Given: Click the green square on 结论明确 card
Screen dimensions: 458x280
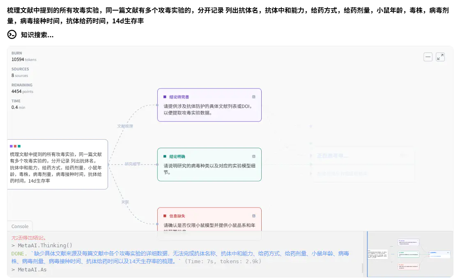Looking at the screenshot, I should point(165,156).
